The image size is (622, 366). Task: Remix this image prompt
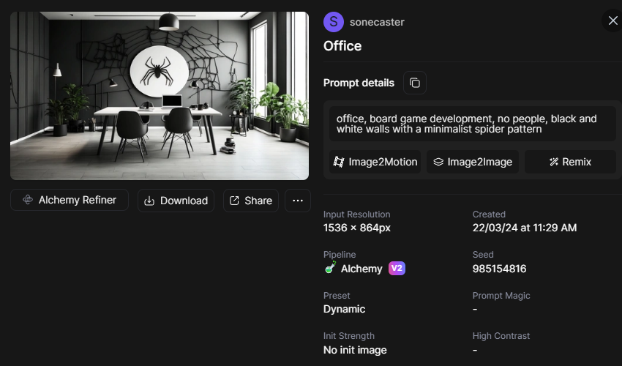(x=570, y=162)
